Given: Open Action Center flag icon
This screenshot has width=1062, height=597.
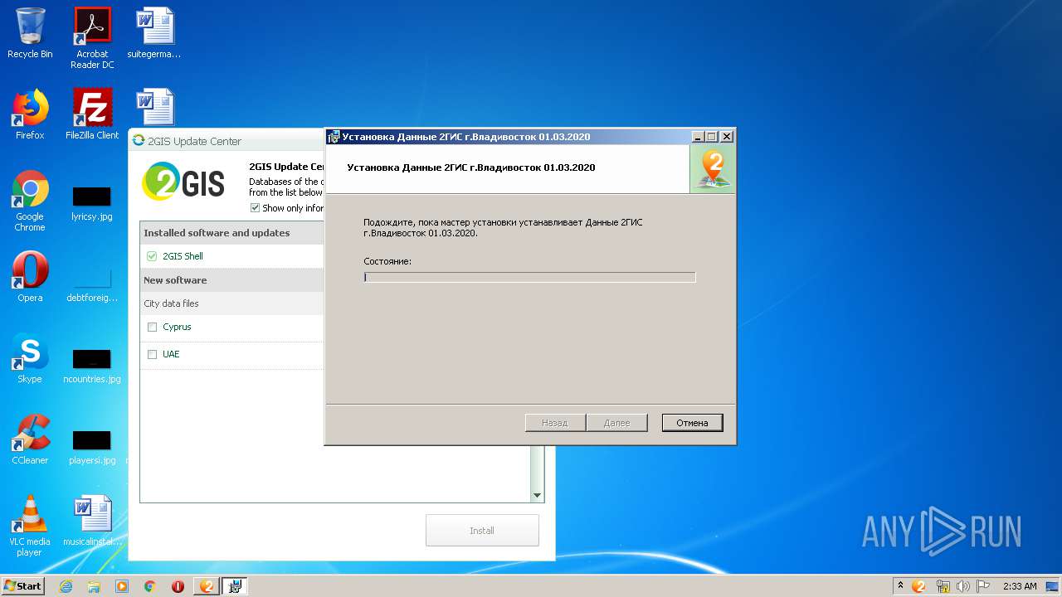Looking at the screenshot, I should (983, 586).
